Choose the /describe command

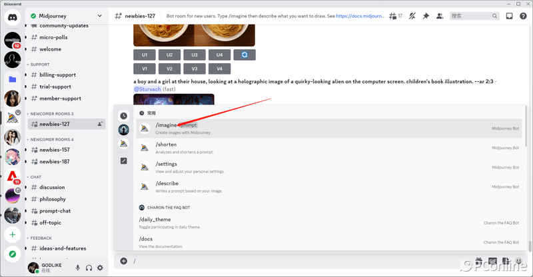tap(328, 186)
